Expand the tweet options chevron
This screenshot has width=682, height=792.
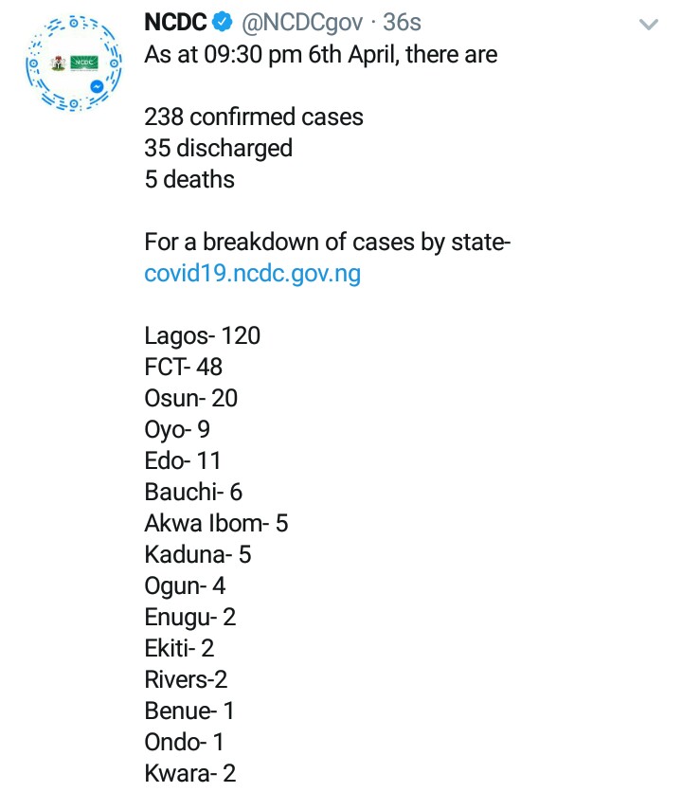pos(648,26)
